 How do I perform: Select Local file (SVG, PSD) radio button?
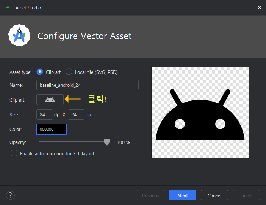click(x=69, y=72)
